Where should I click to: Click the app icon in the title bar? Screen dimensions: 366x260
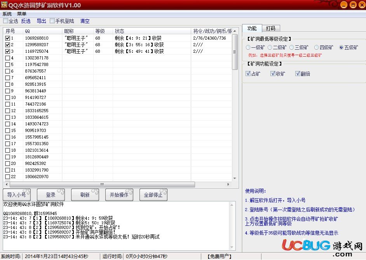coord(4,5)
